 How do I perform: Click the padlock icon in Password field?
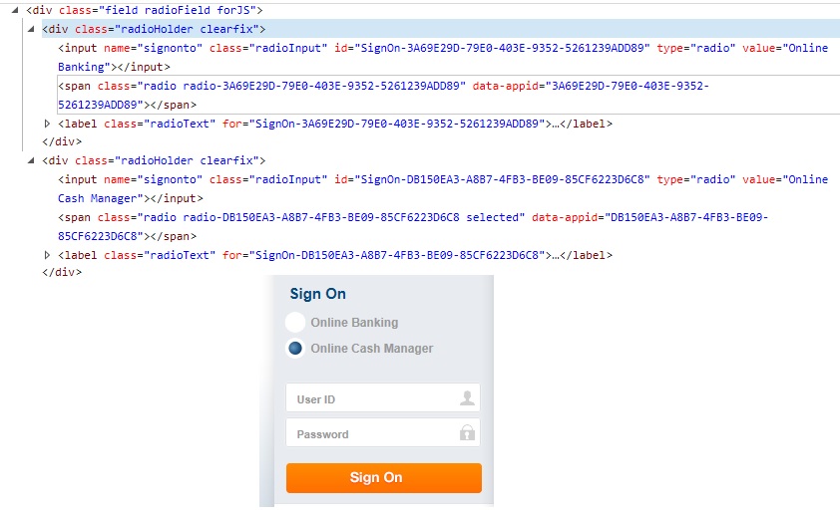pyautogui.click(x=467, y=432)
